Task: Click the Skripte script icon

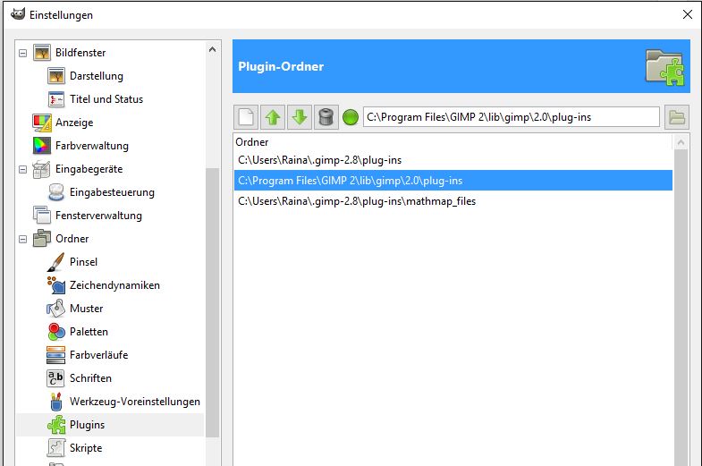Action: 56,448
